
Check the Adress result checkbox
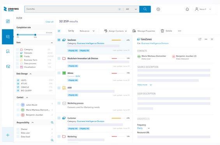[59, 73]
